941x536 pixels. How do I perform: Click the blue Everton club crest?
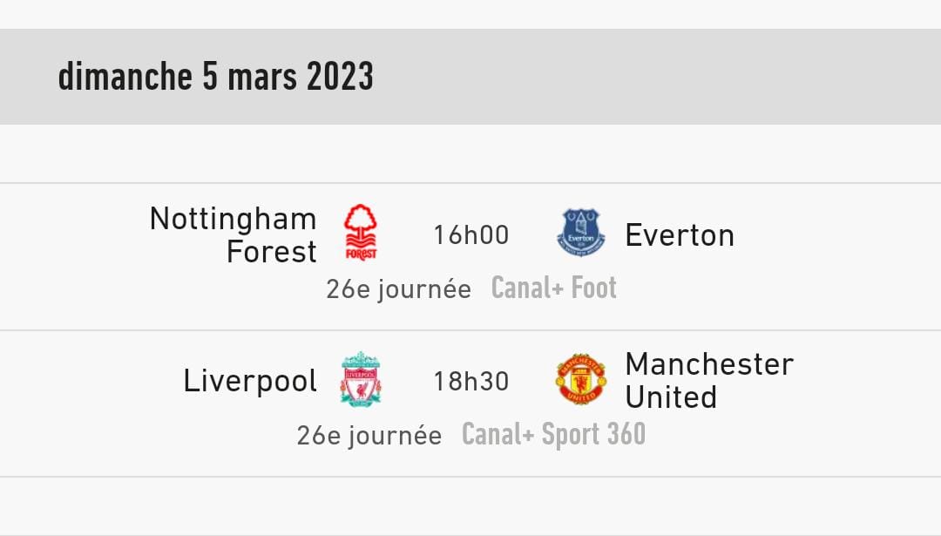pyautogui.click(x=580, y=233)
